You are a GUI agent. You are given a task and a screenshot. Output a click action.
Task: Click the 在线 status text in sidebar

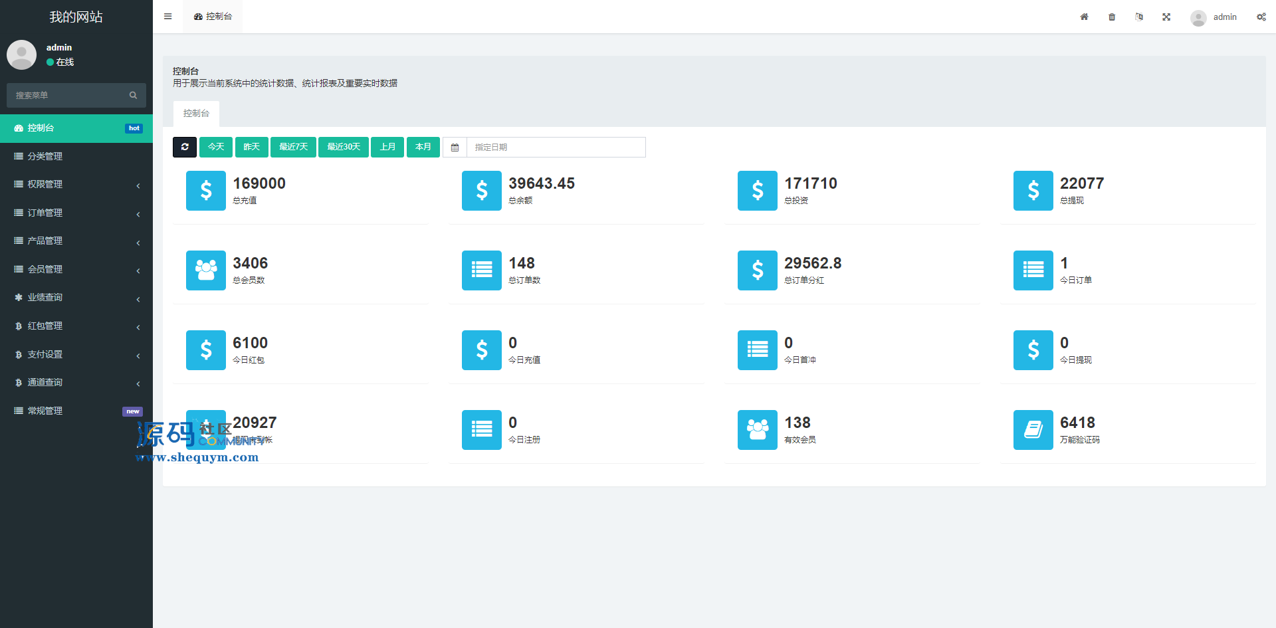tap(65, 62)
